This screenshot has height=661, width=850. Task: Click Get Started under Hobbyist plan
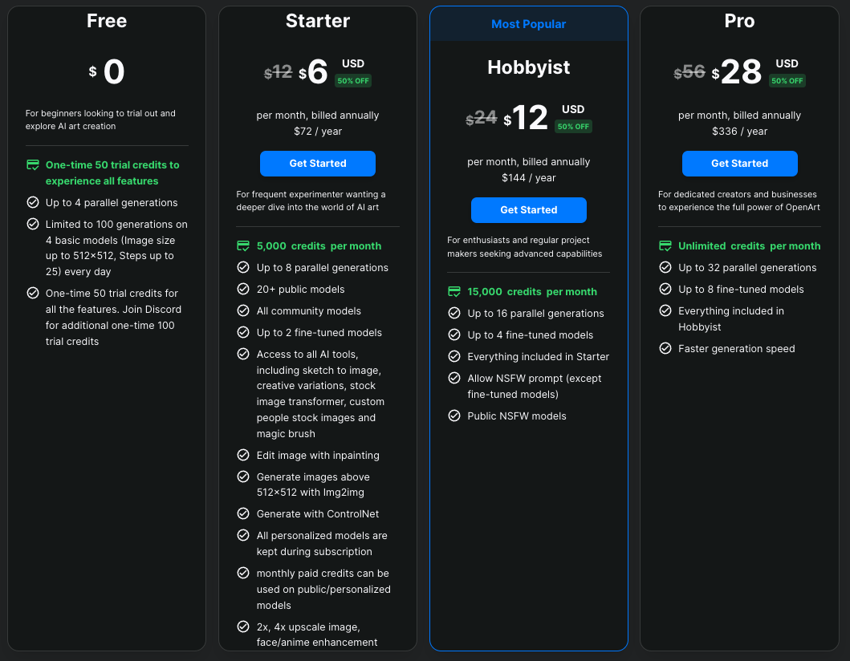pyautogui.click(x=528, y=210)
